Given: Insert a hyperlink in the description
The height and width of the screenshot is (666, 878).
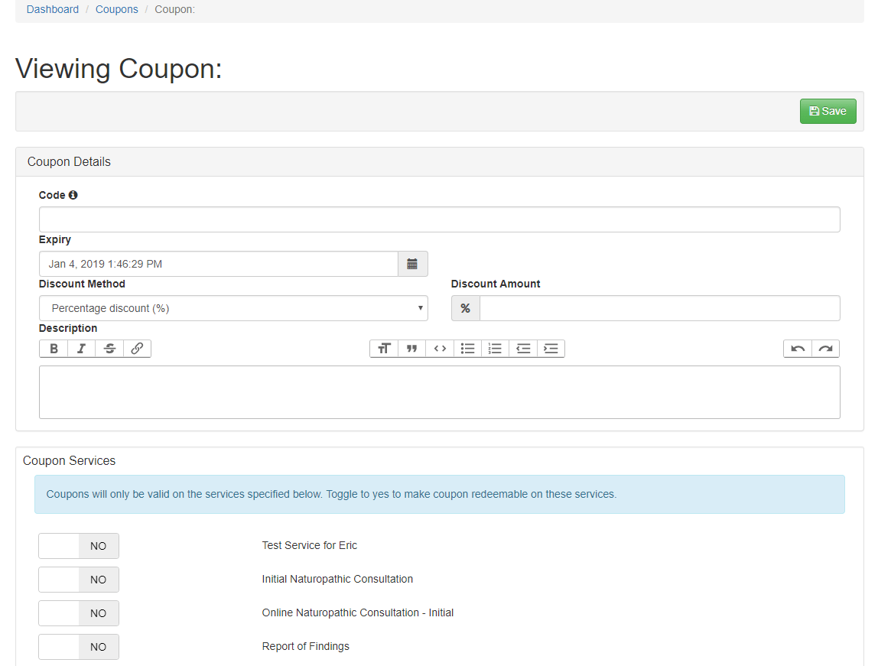Looking at the screenshot, I should tap(138, 348).
